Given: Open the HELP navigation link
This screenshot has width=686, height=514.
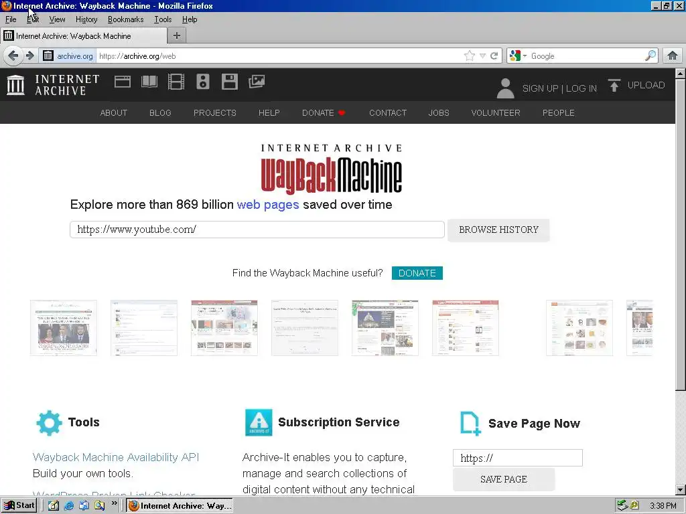Looking at the screenshot, I should tap(269, 112).
